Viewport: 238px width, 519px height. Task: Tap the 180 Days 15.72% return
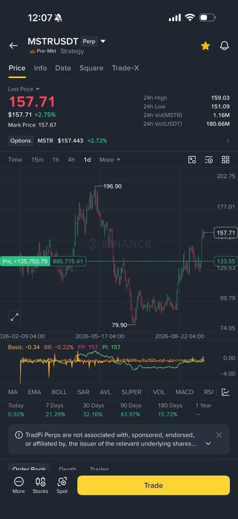[170, 410]
